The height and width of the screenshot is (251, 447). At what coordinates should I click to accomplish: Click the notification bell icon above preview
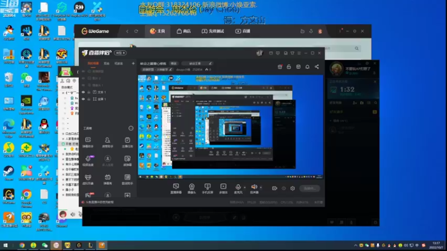pyautogui.click(x=307, y=66)
